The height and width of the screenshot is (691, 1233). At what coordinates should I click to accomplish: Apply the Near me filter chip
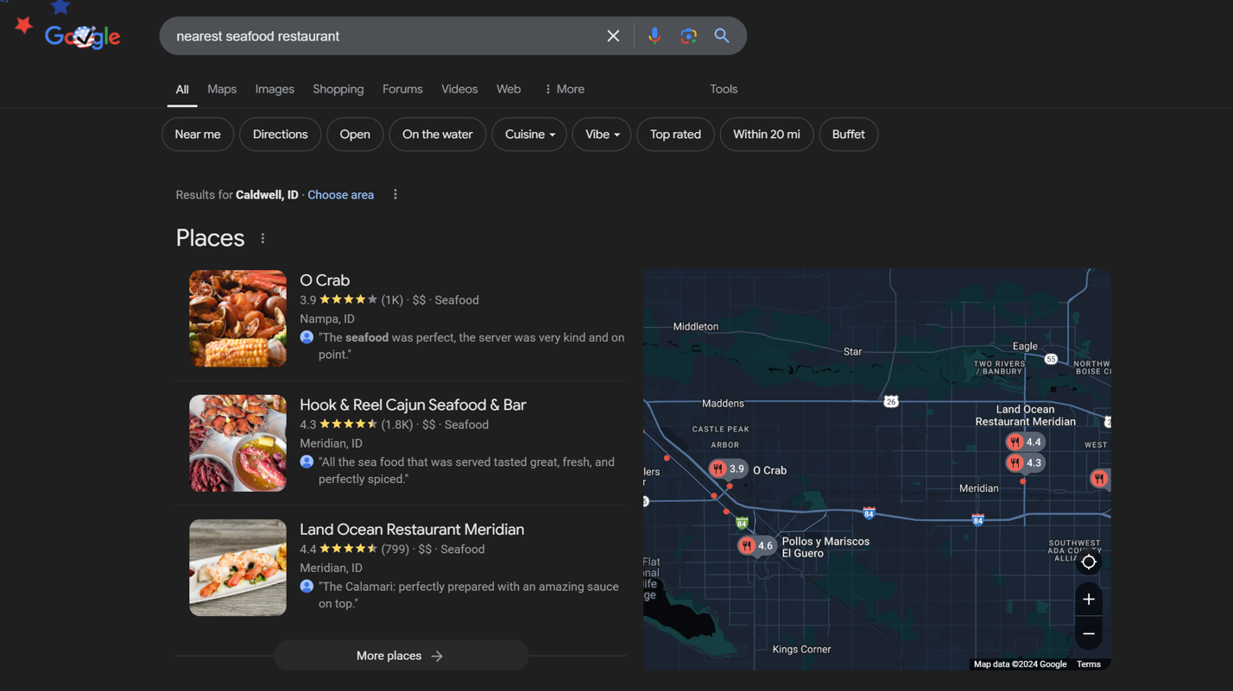(x=198, y=135)
